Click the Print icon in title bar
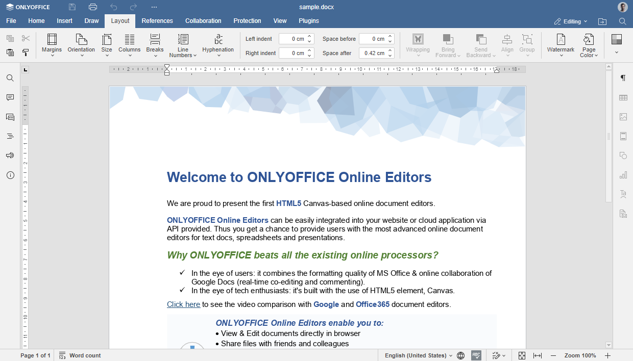Image resolution: width=633 pixels, height=361 pixels. (93, 7)
